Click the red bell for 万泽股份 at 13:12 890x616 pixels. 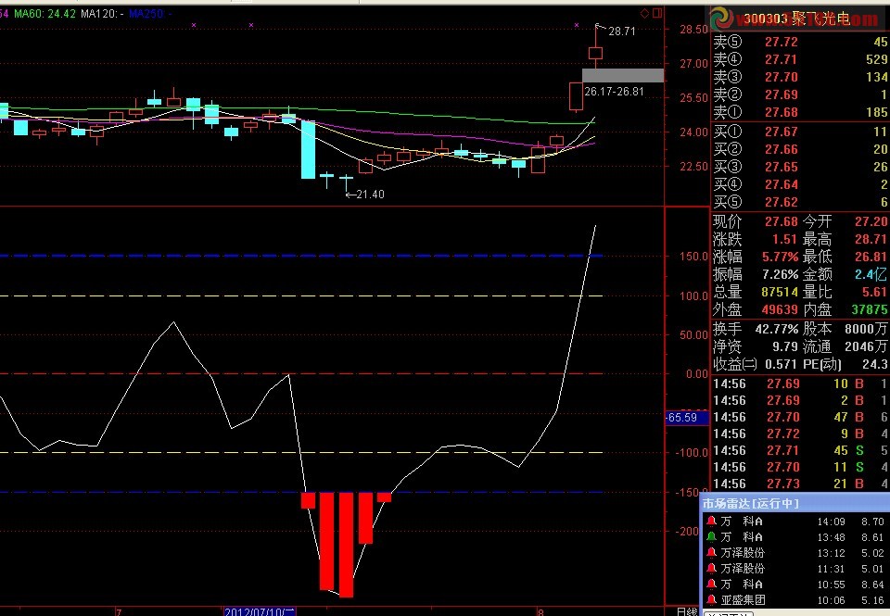pyautogui.click(x=711, y=552)
